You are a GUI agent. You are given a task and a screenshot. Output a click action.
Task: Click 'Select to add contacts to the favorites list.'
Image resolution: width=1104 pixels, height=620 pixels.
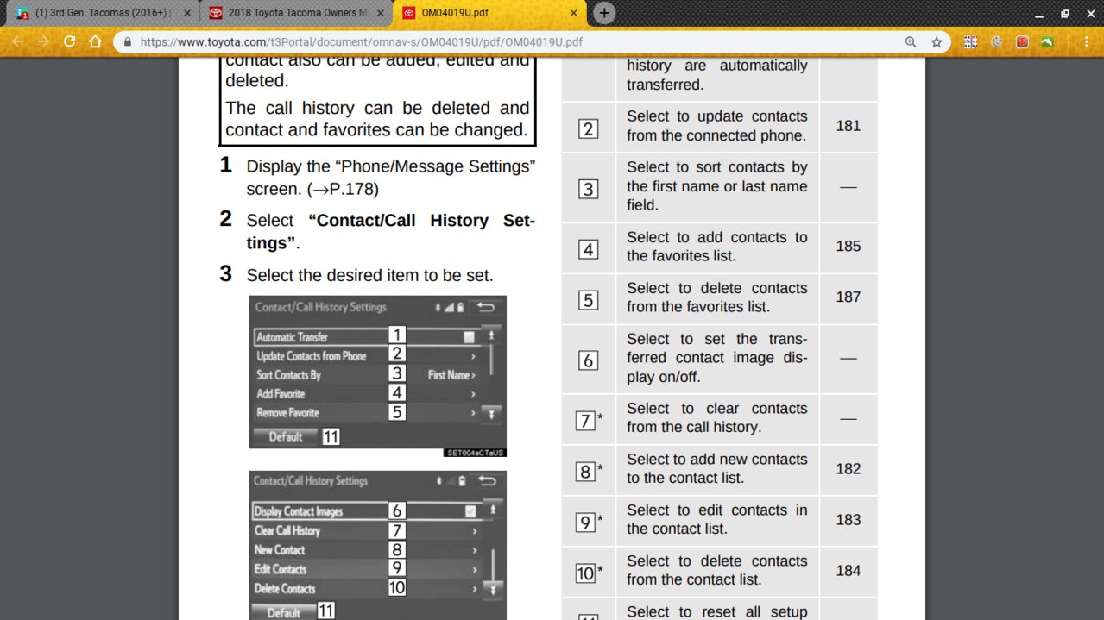tap(717, 247)
